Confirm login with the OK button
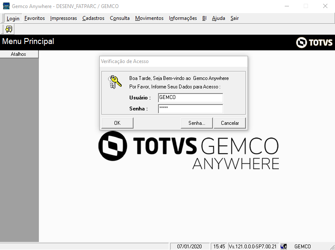 [x=117, y=123]
